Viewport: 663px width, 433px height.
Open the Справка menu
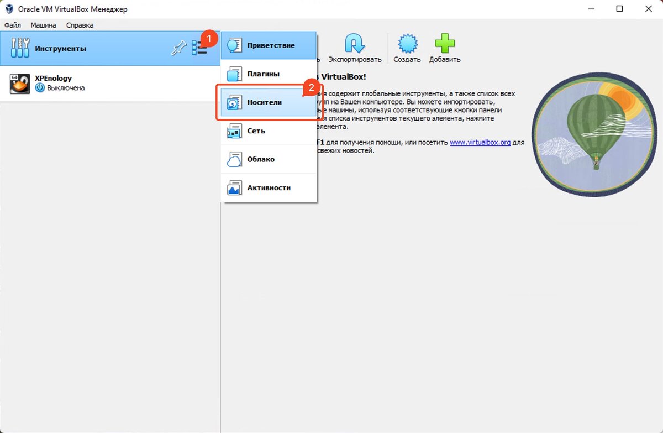pyautogui.click(x=80, y=25)
